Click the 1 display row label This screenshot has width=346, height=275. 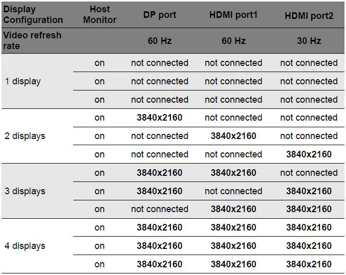point(23,81)
